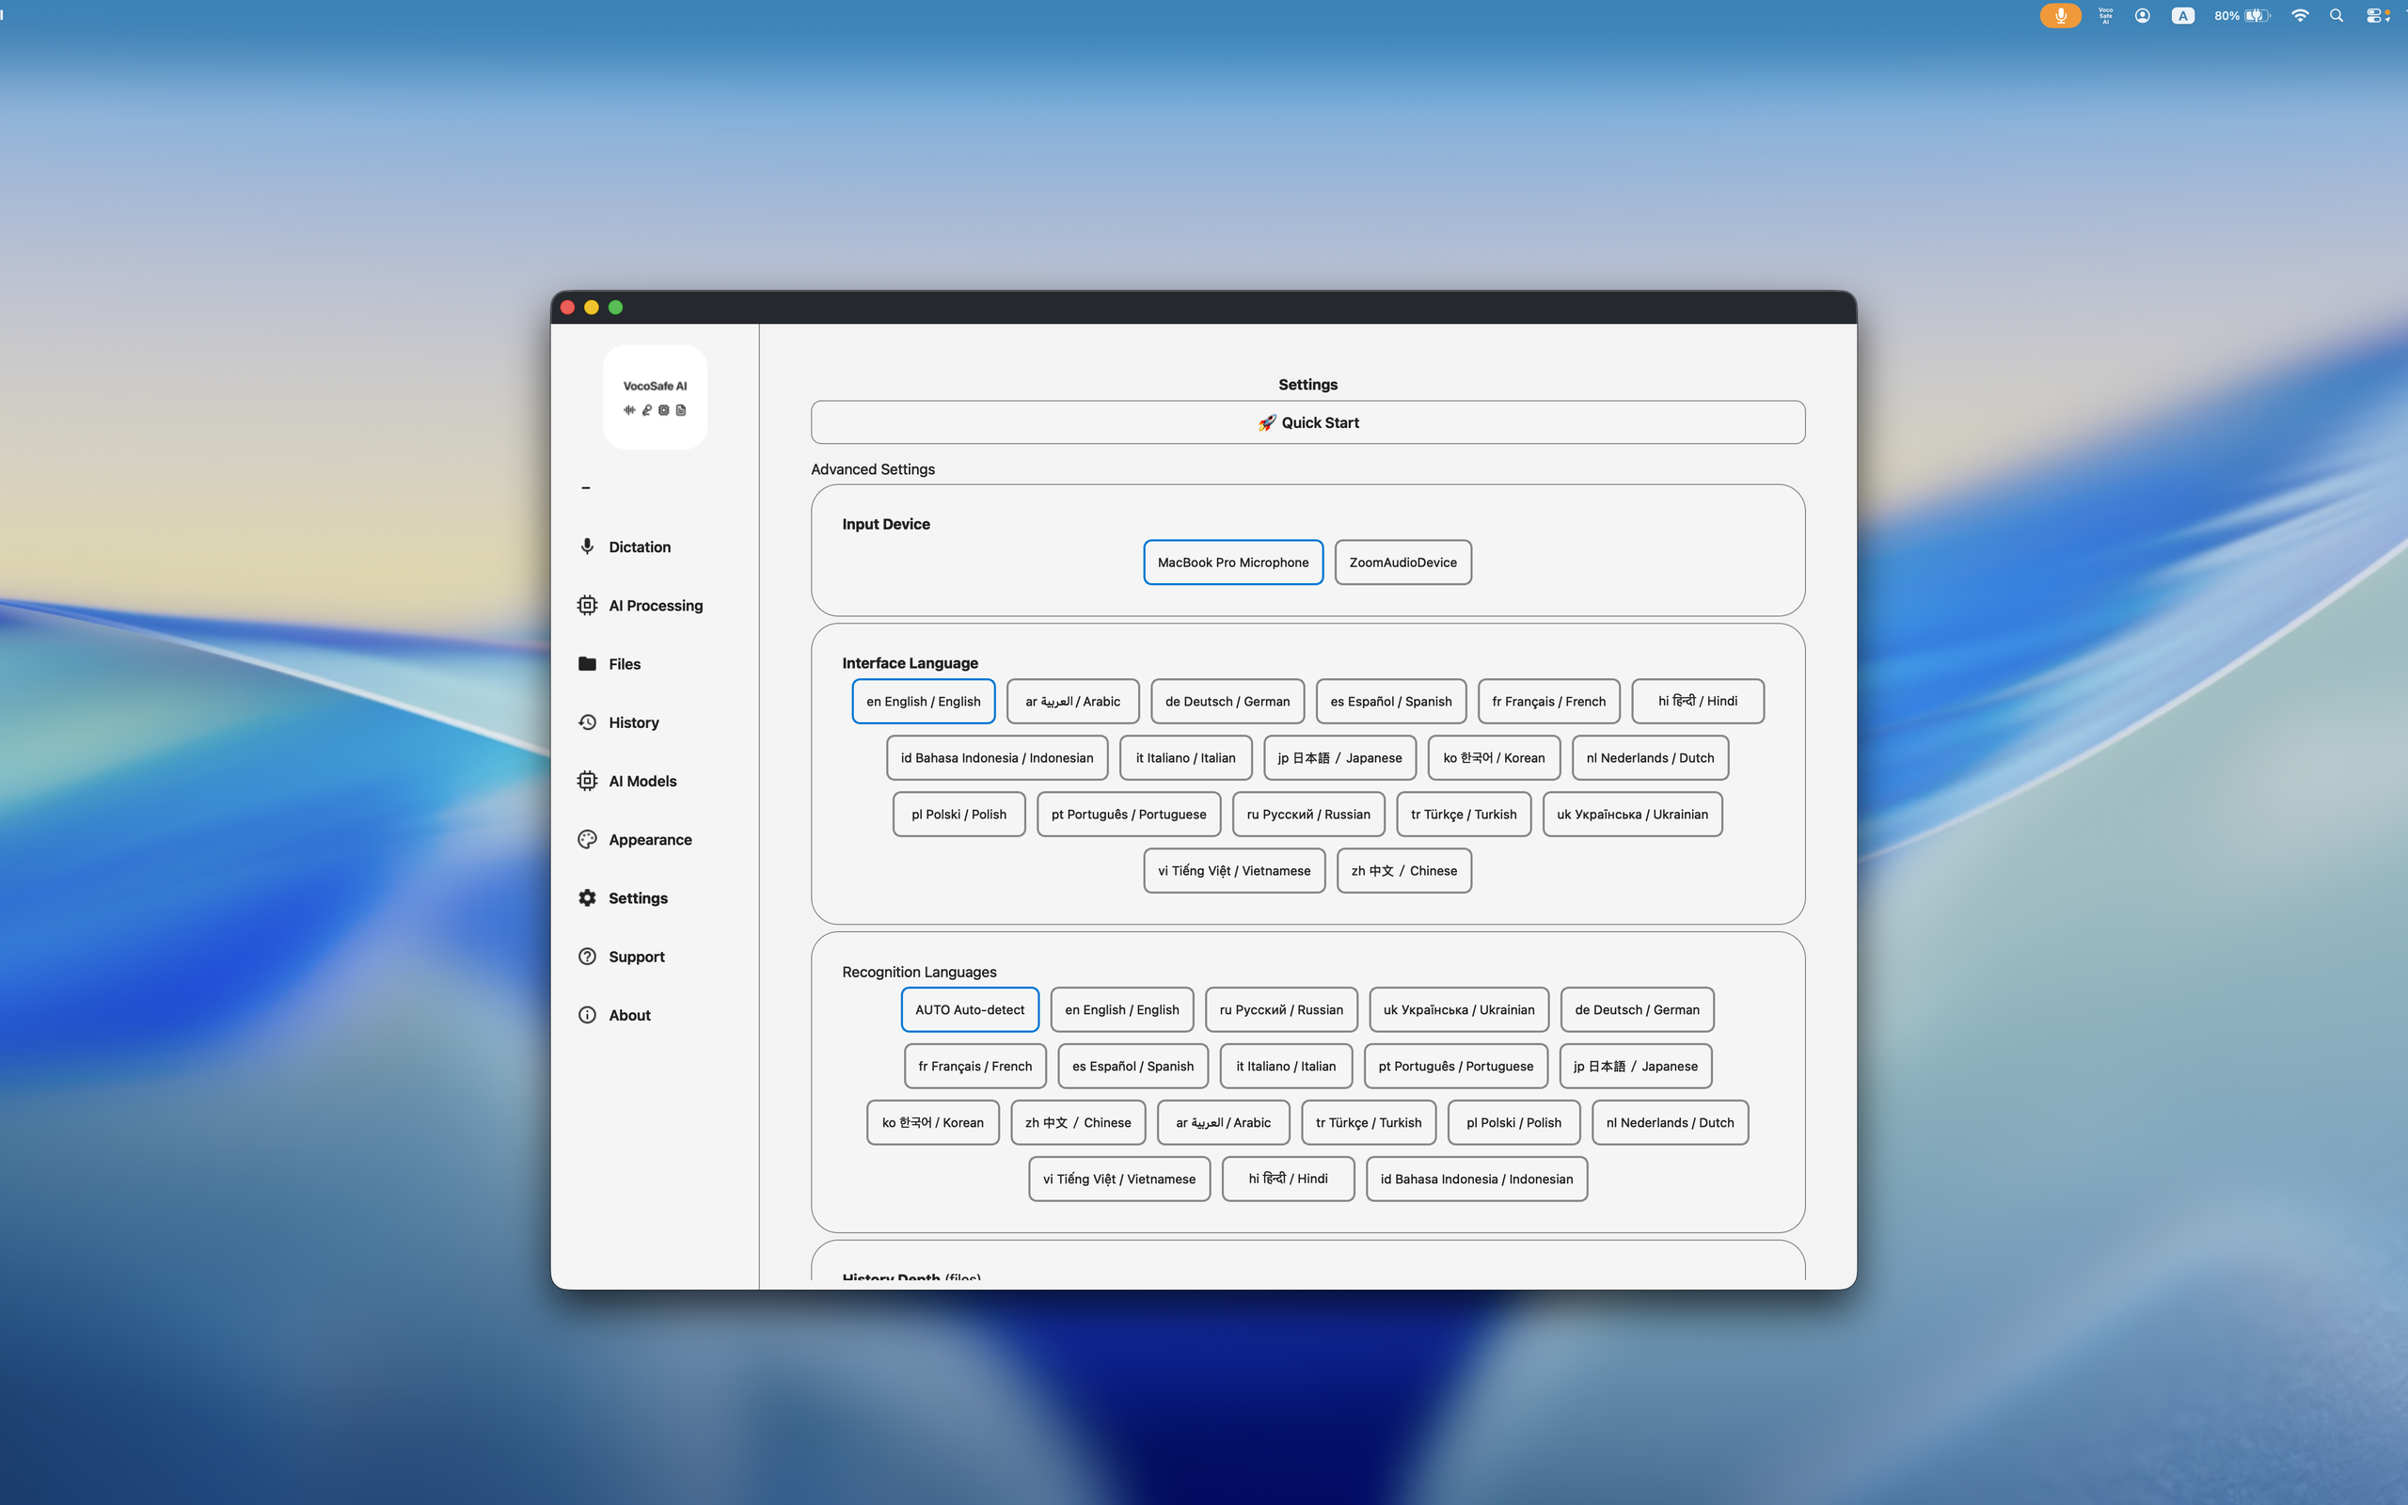
Task: Toggle Français / French in Recognition Languages
Action: [x=974, y=1066]
